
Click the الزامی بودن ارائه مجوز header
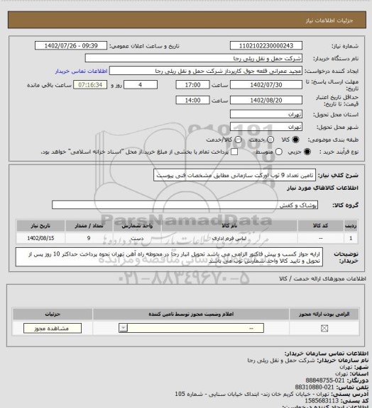pos(324,314)
